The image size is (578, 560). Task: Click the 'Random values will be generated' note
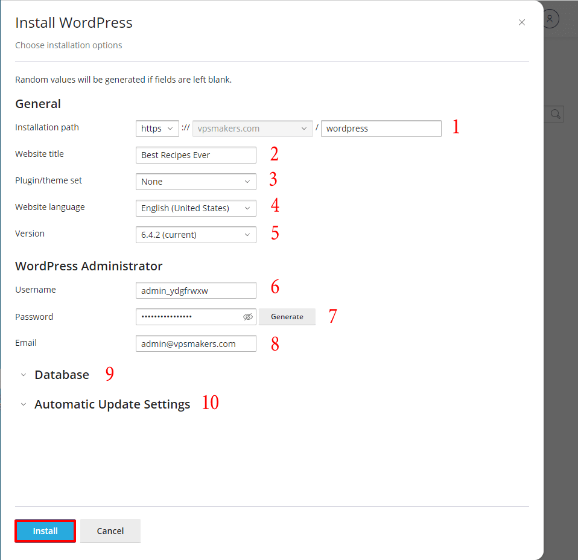click(x=124, y=80)
